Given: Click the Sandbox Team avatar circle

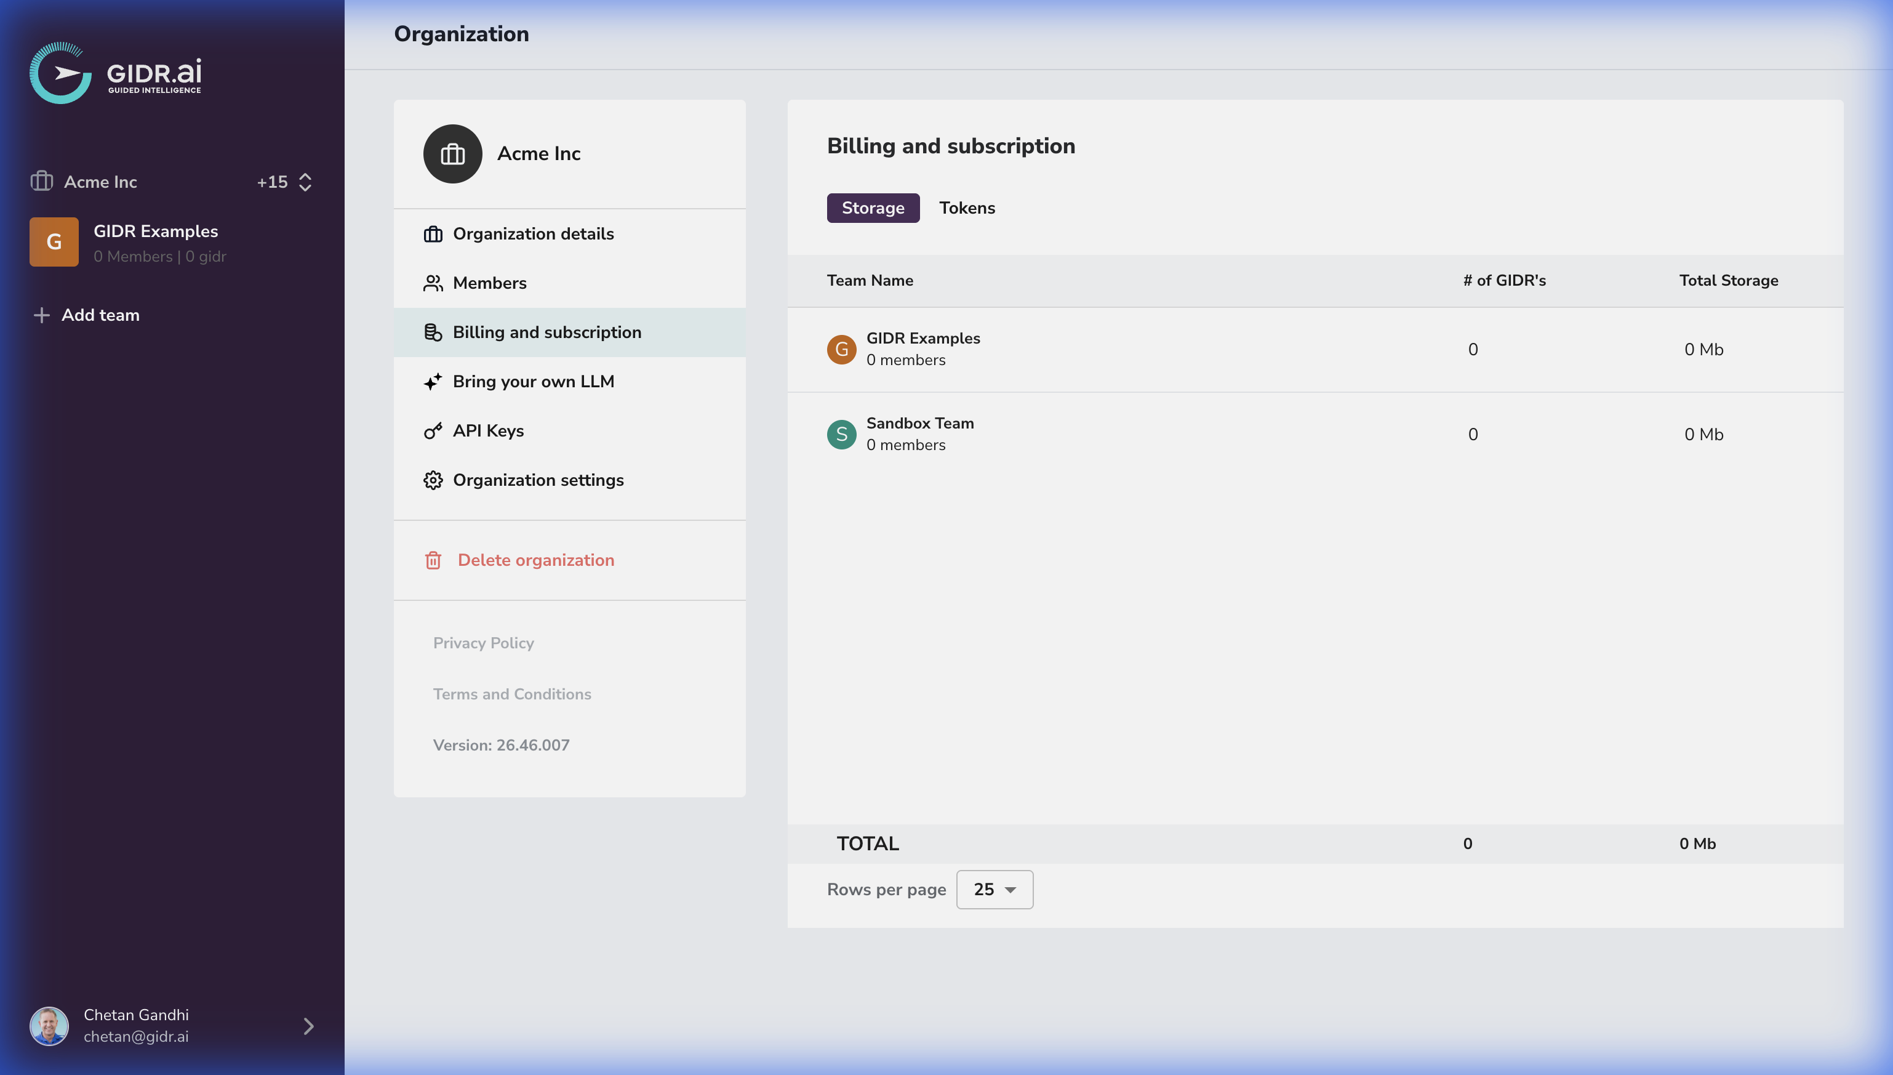Looking at the screenshot, I should coord(841,434).
